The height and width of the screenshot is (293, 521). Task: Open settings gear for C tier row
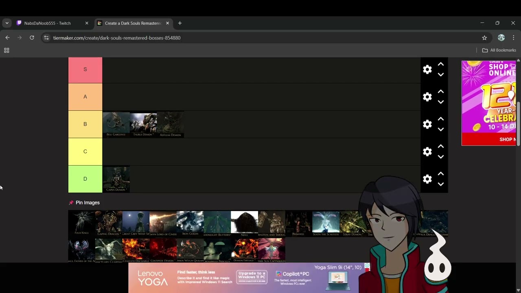pos(427,151)
